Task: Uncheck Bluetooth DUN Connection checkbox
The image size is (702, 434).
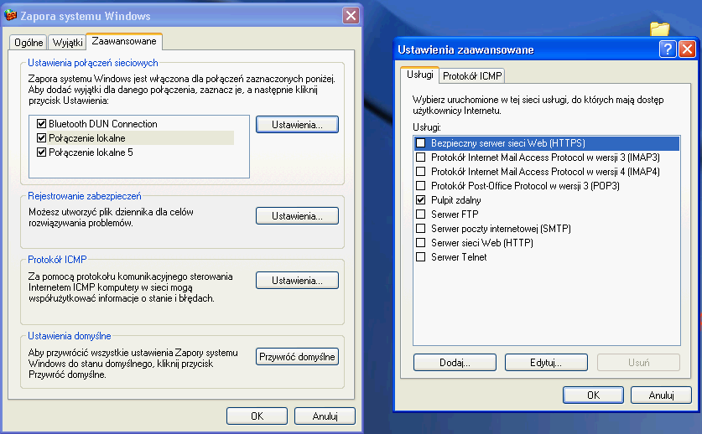Action: click(42, 124)
